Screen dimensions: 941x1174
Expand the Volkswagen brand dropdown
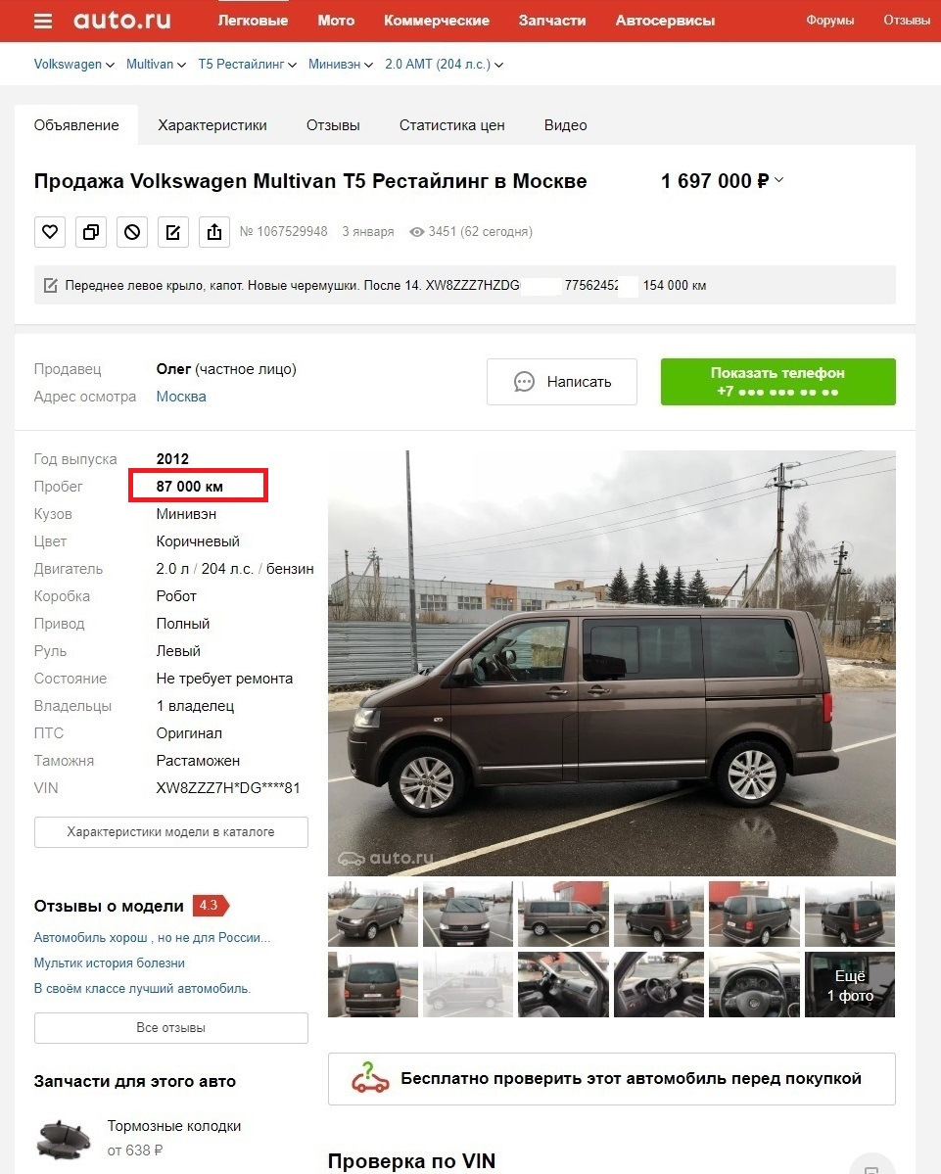click(74, 65)
